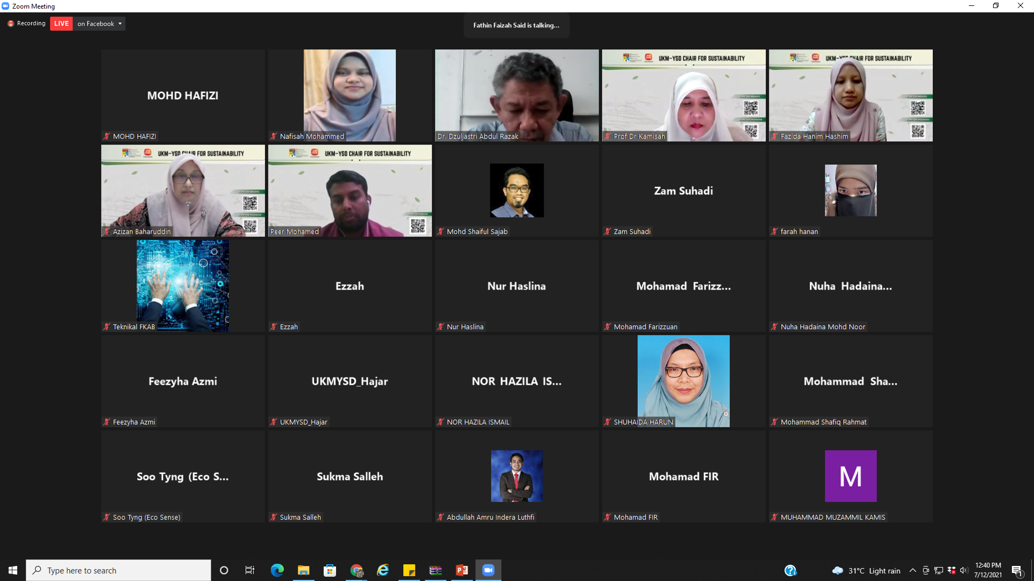Click the Recording indicator icon

click(11, 24)
